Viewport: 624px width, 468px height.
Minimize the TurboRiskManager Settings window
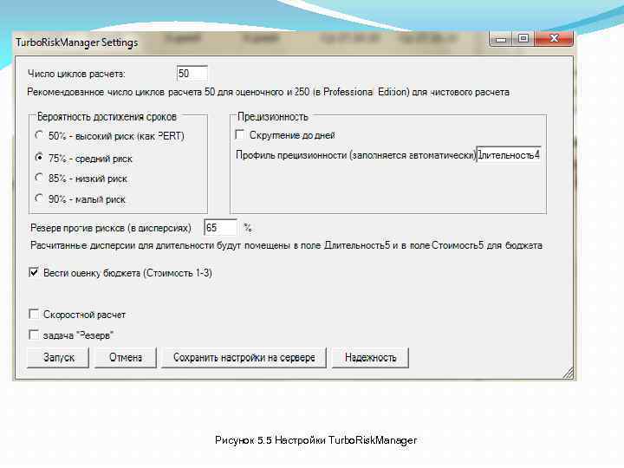[x=501, y=39]
